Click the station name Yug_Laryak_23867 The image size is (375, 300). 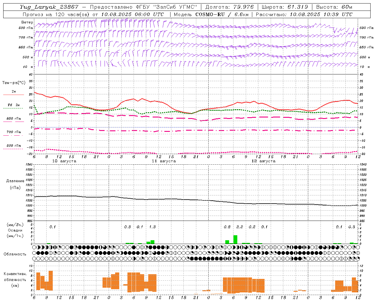49,7
